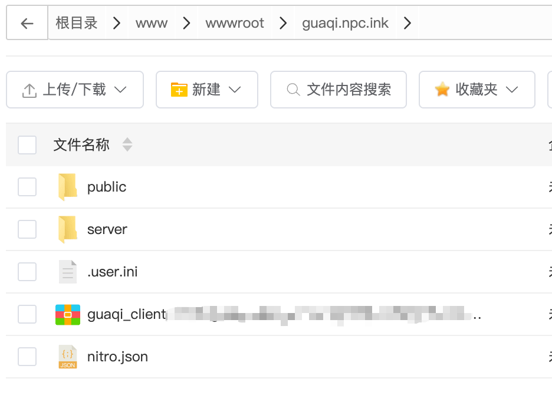
Task: Expand the 收藏夹 dropdown arrow
Action: [x=512, y=90]
